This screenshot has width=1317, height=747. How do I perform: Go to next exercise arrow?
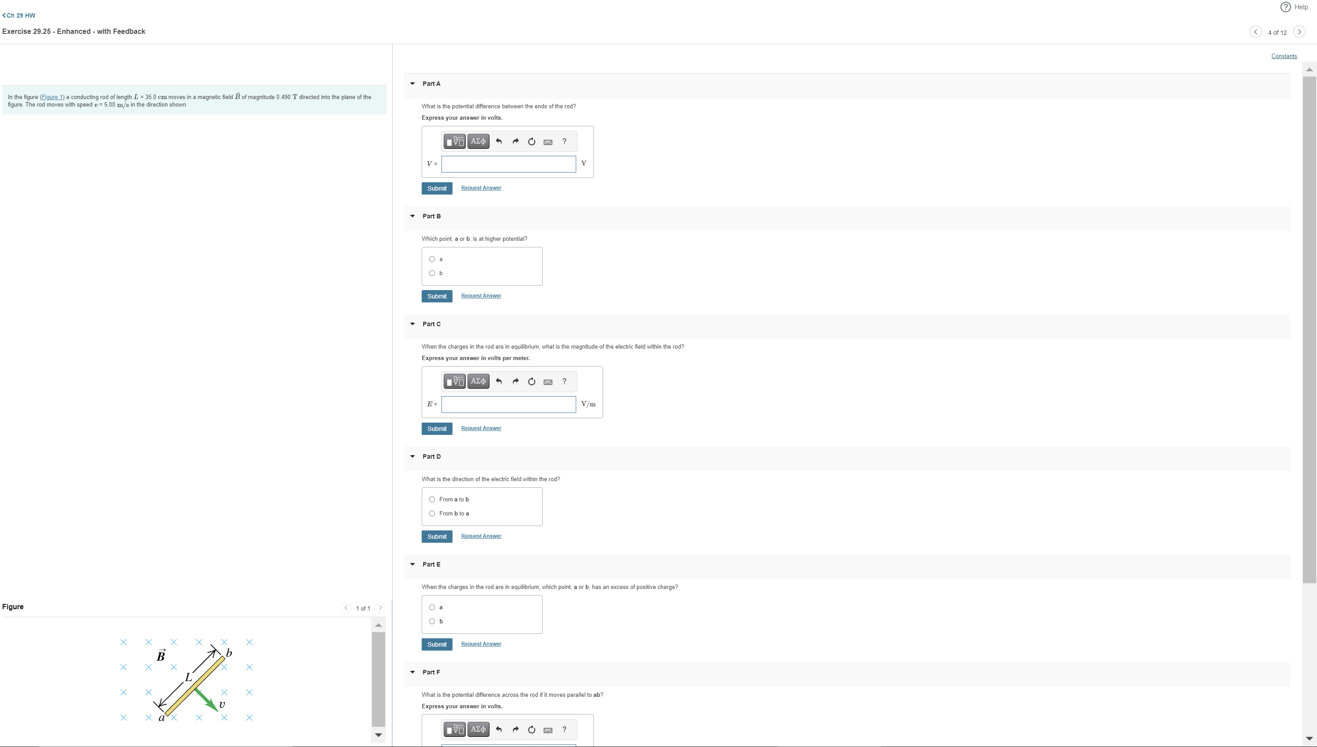(x=1299, y=32)
